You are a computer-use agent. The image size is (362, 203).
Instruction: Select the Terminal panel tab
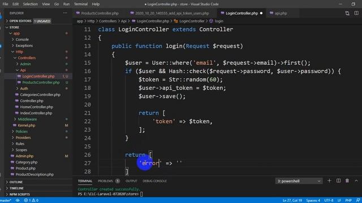[x=85, y=181]
